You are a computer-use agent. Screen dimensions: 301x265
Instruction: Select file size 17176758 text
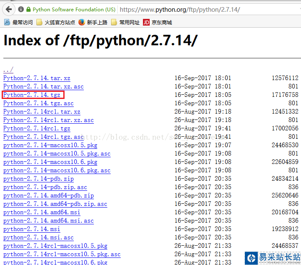pyautogui.click(x=285, y=95)
